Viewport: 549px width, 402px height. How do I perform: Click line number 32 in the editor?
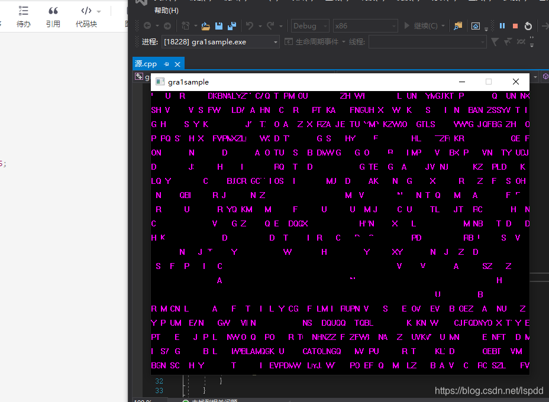pyautogui.click(x=159, y=381)
